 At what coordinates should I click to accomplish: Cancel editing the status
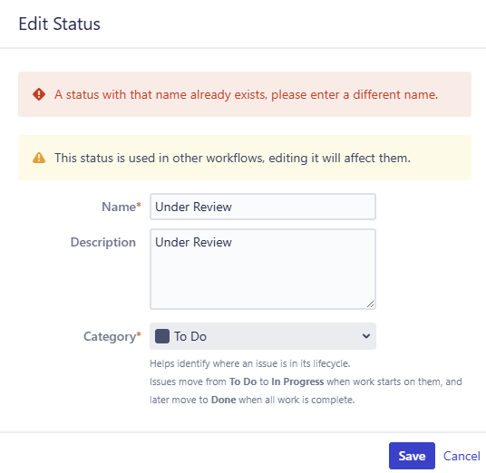pos(462,456)
